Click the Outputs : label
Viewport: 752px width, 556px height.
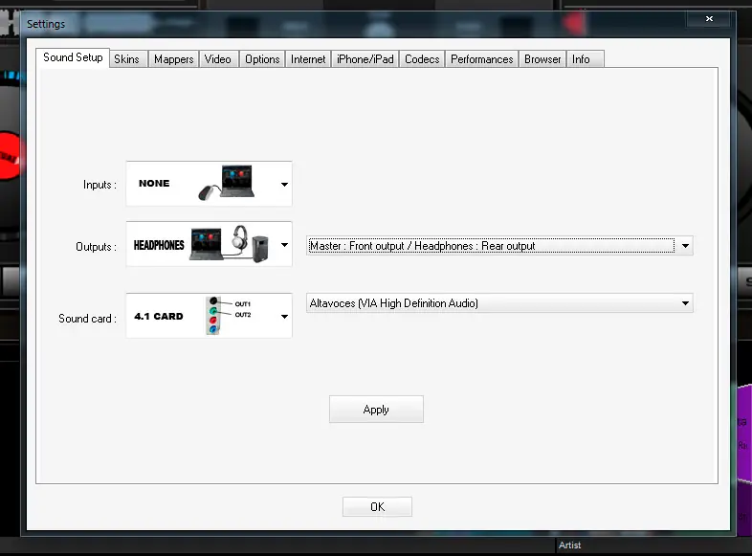[96, 247]
